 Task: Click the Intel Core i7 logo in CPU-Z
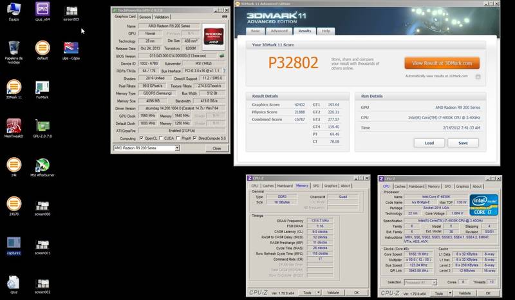coord(484,205)
